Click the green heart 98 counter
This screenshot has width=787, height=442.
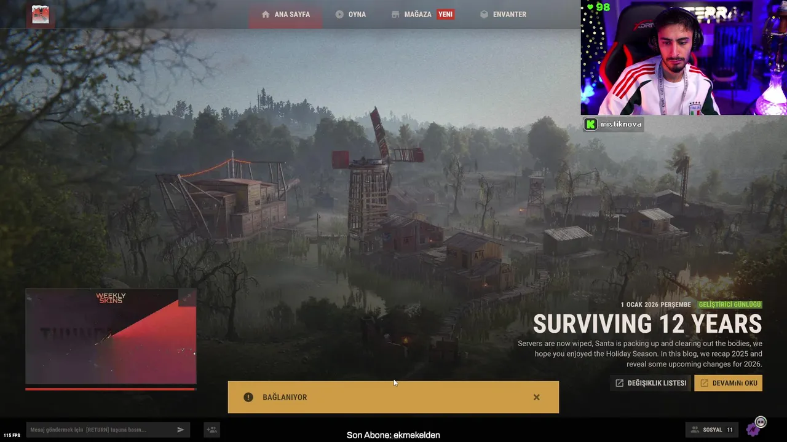point(598,7)
